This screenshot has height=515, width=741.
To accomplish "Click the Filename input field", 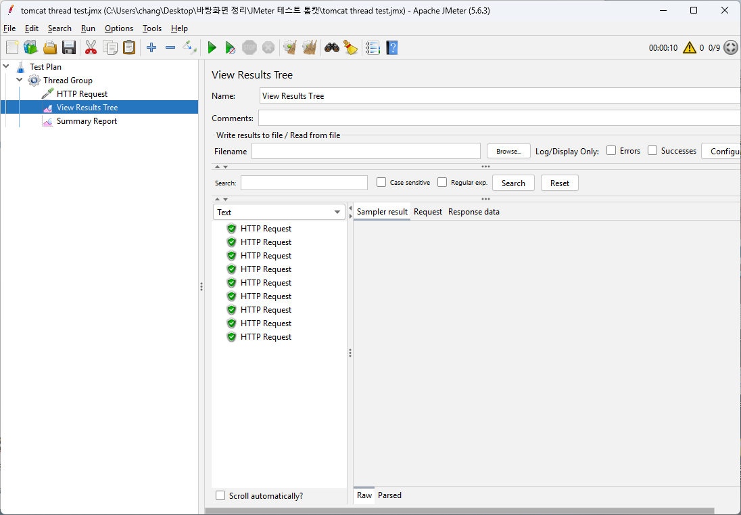I will tap(366, 152).
